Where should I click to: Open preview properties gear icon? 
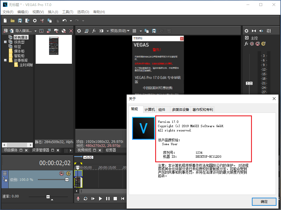coord(79,31)
